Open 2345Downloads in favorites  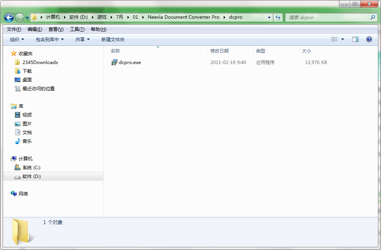click(40, 62)
